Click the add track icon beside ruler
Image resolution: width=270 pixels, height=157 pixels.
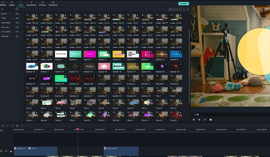click(1, 130)
